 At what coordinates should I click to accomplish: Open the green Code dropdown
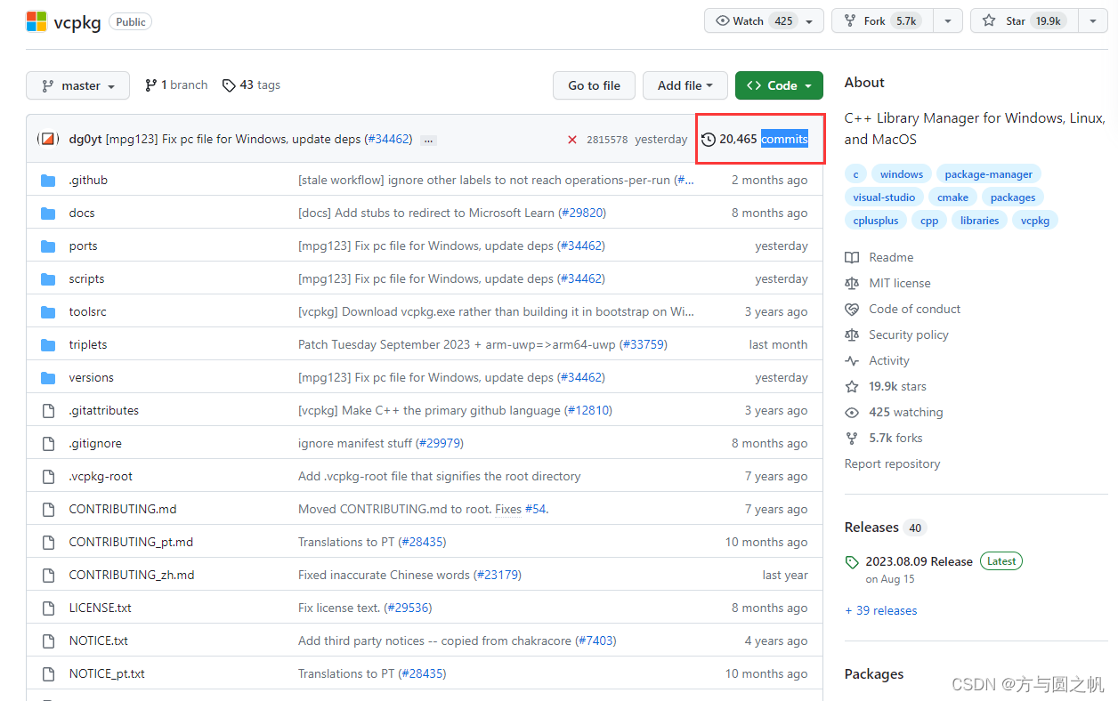point(779,85)
